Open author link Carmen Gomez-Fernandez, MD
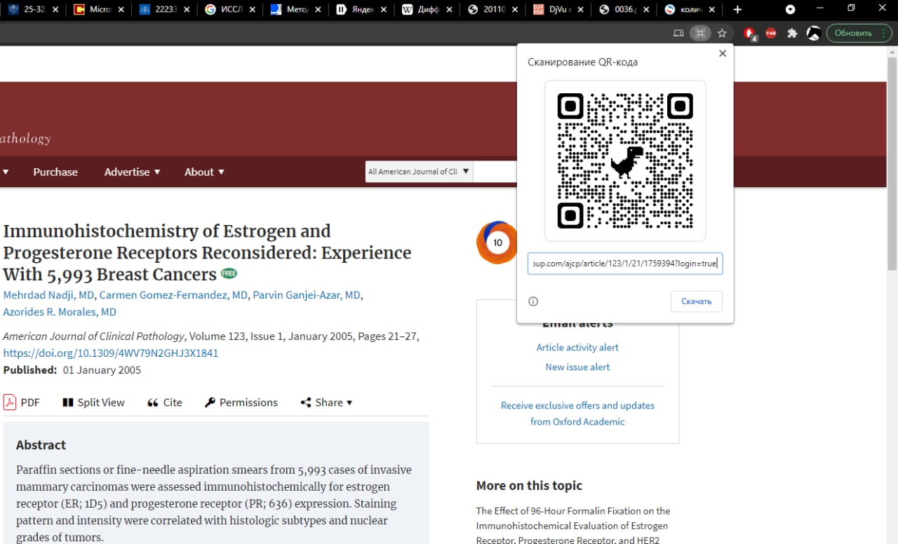 tap(173, 295)
